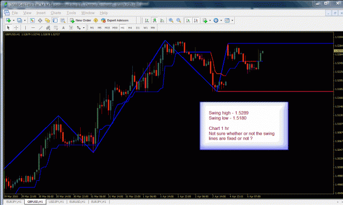Open the File menu
The height and width of the screenshot is (205, 343).
(15, 13)
